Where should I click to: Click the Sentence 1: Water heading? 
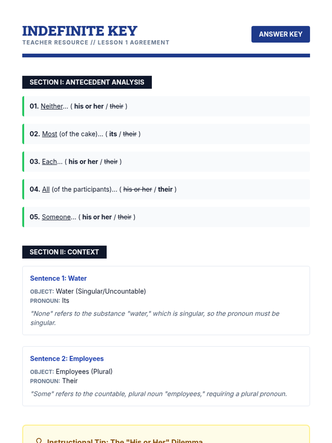[x=58, y=278]
